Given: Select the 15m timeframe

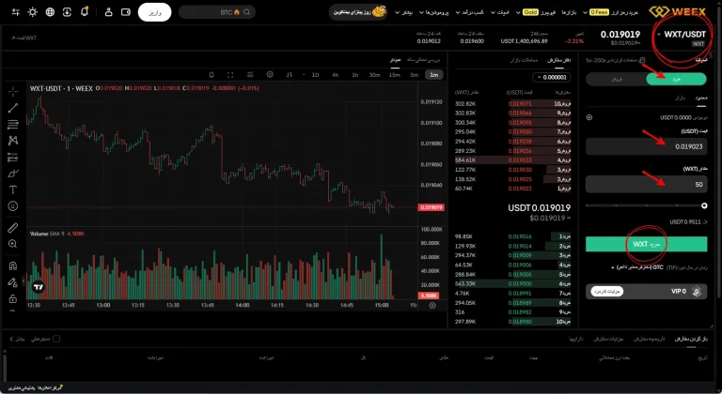Looking at the screenshot, I should click(x=394, y=74).
